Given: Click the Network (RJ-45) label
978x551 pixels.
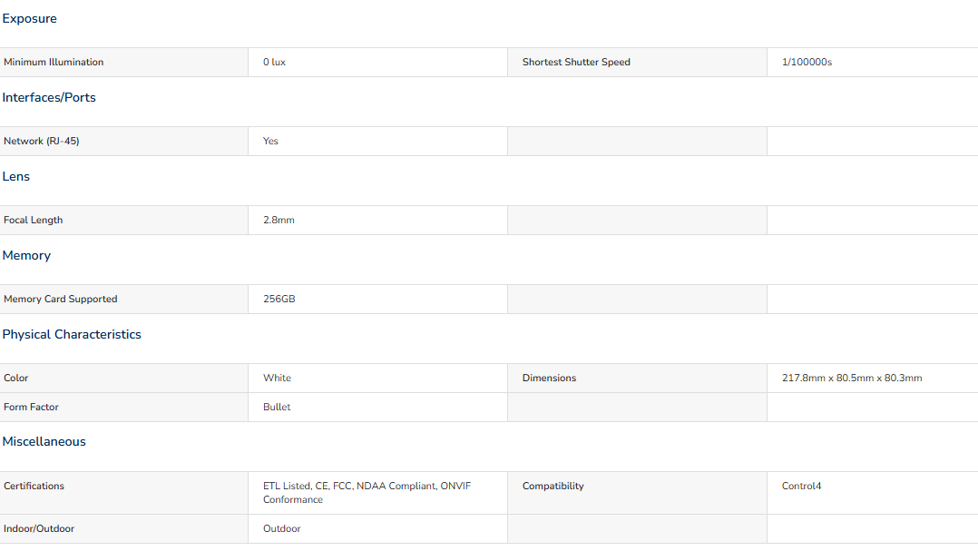Looking at the screenshot, I should [x=41, y=142].
